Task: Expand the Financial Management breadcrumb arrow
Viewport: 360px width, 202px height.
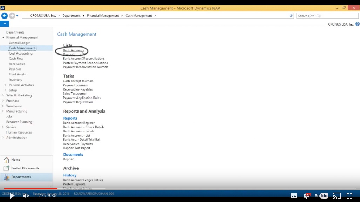Action: tap(122, 16)
